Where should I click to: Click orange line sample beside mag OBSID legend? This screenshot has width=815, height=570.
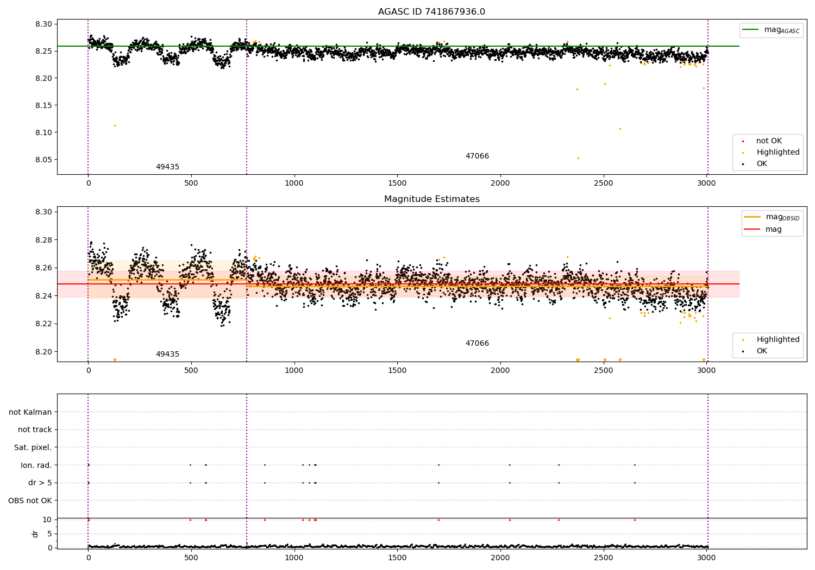tap(752, 217)
